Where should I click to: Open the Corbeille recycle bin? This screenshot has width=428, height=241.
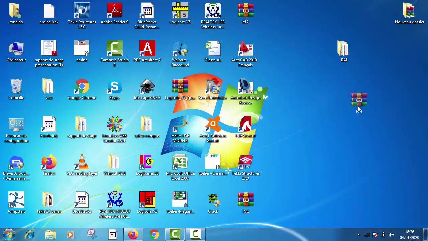pyautogui.click(x=16, y=87)
